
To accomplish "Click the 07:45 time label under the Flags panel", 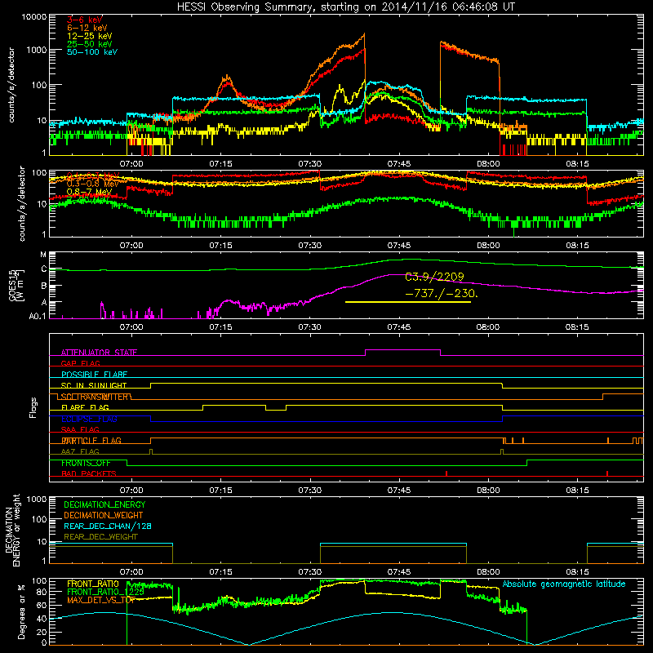I will 399,491.
